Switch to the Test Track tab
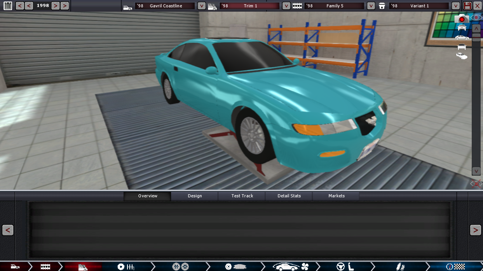Screen dimensions: 483x271 pos(242,196)
